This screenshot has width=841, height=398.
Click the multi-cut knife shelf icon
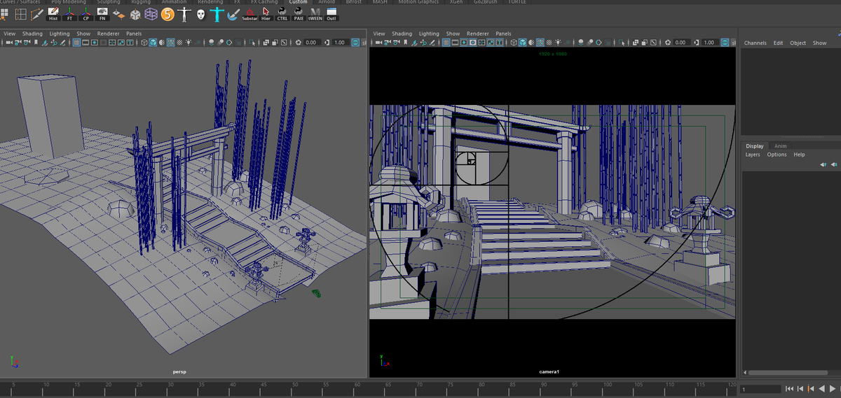pos(37,14)
